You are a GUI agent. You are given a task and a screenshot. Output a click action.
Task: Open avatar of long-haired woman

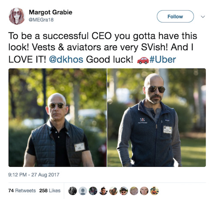click(x=113, y=191)
